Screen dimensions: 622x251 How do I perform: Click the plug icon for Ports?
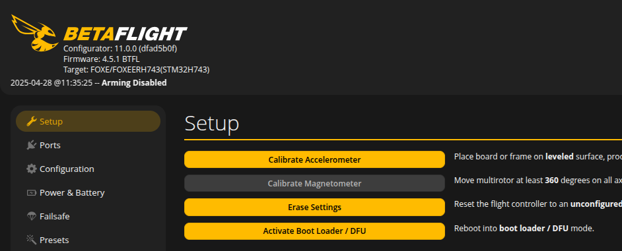click(31, 145)
